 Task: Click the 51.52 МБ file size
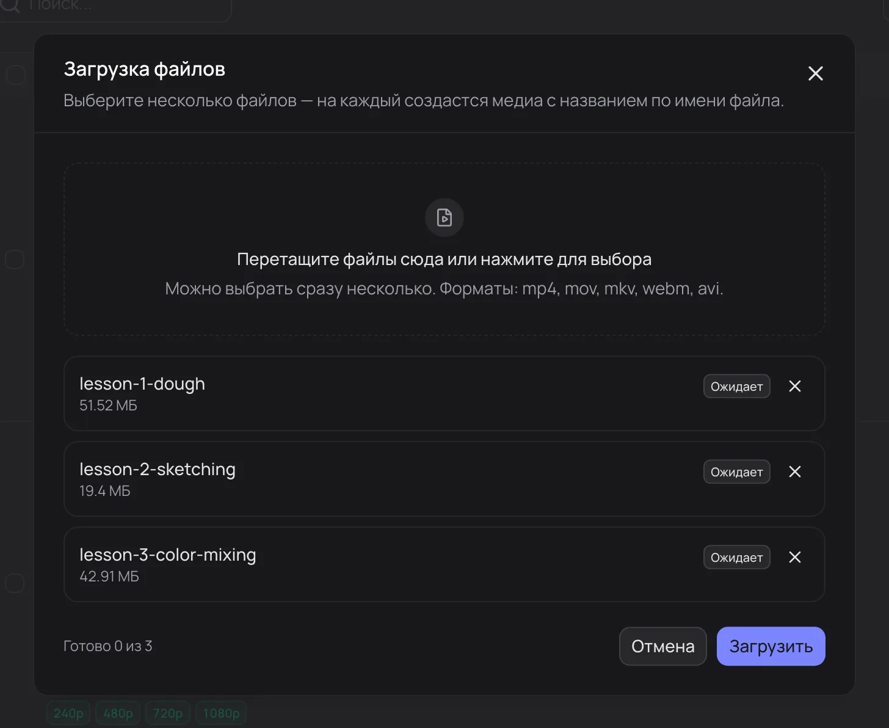[x=109, y=406]
